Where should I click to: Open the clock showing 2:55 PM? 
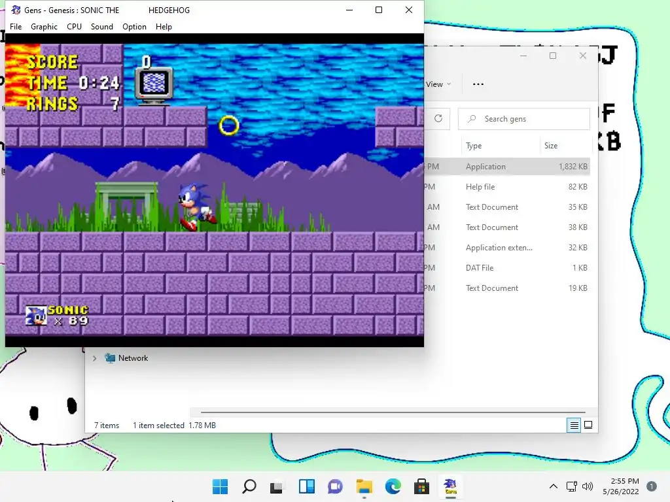(621, 486)
